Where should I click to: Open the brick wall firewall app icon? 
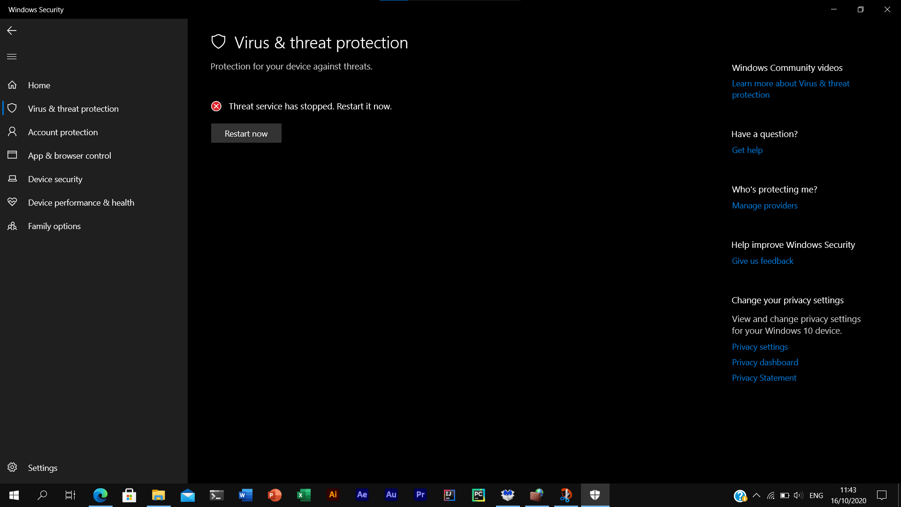[536, 495]
